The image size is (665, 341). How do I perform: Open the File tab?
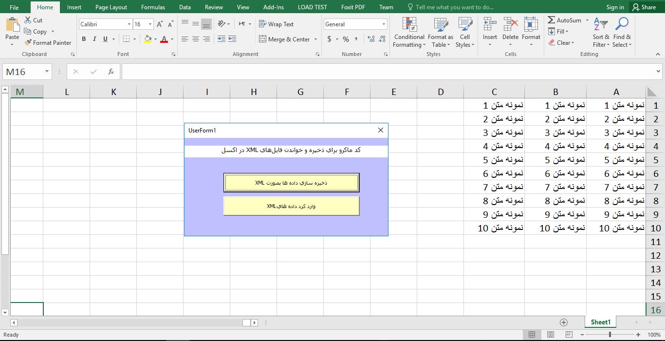tap(14, 7)
